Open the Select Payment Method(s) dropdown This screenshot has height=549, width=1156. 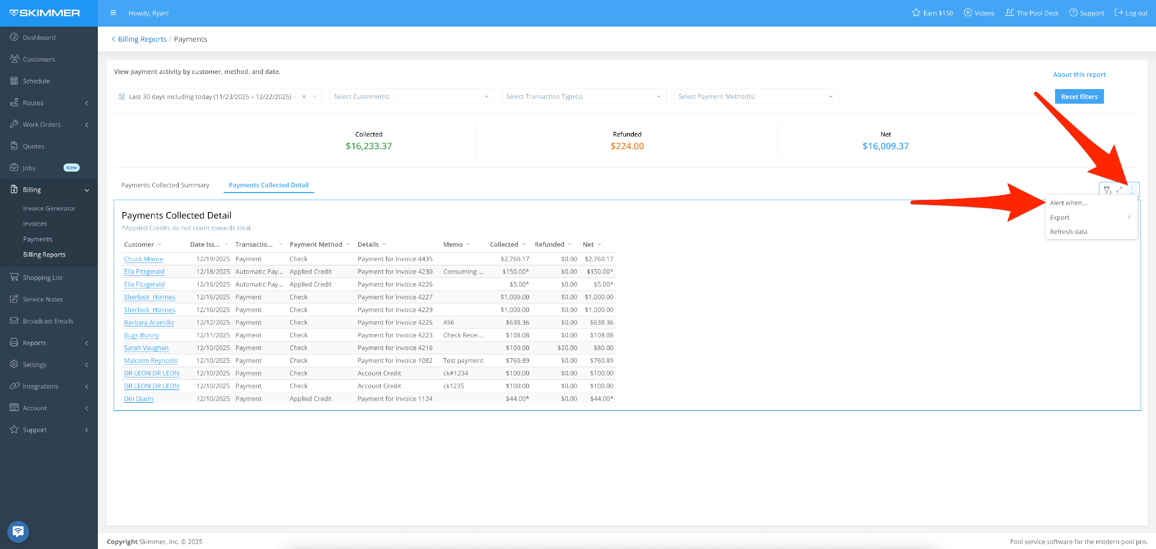755,96
